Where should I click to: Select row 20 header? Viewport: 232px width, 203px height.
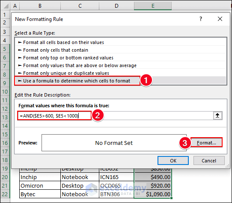click(5, 177)
